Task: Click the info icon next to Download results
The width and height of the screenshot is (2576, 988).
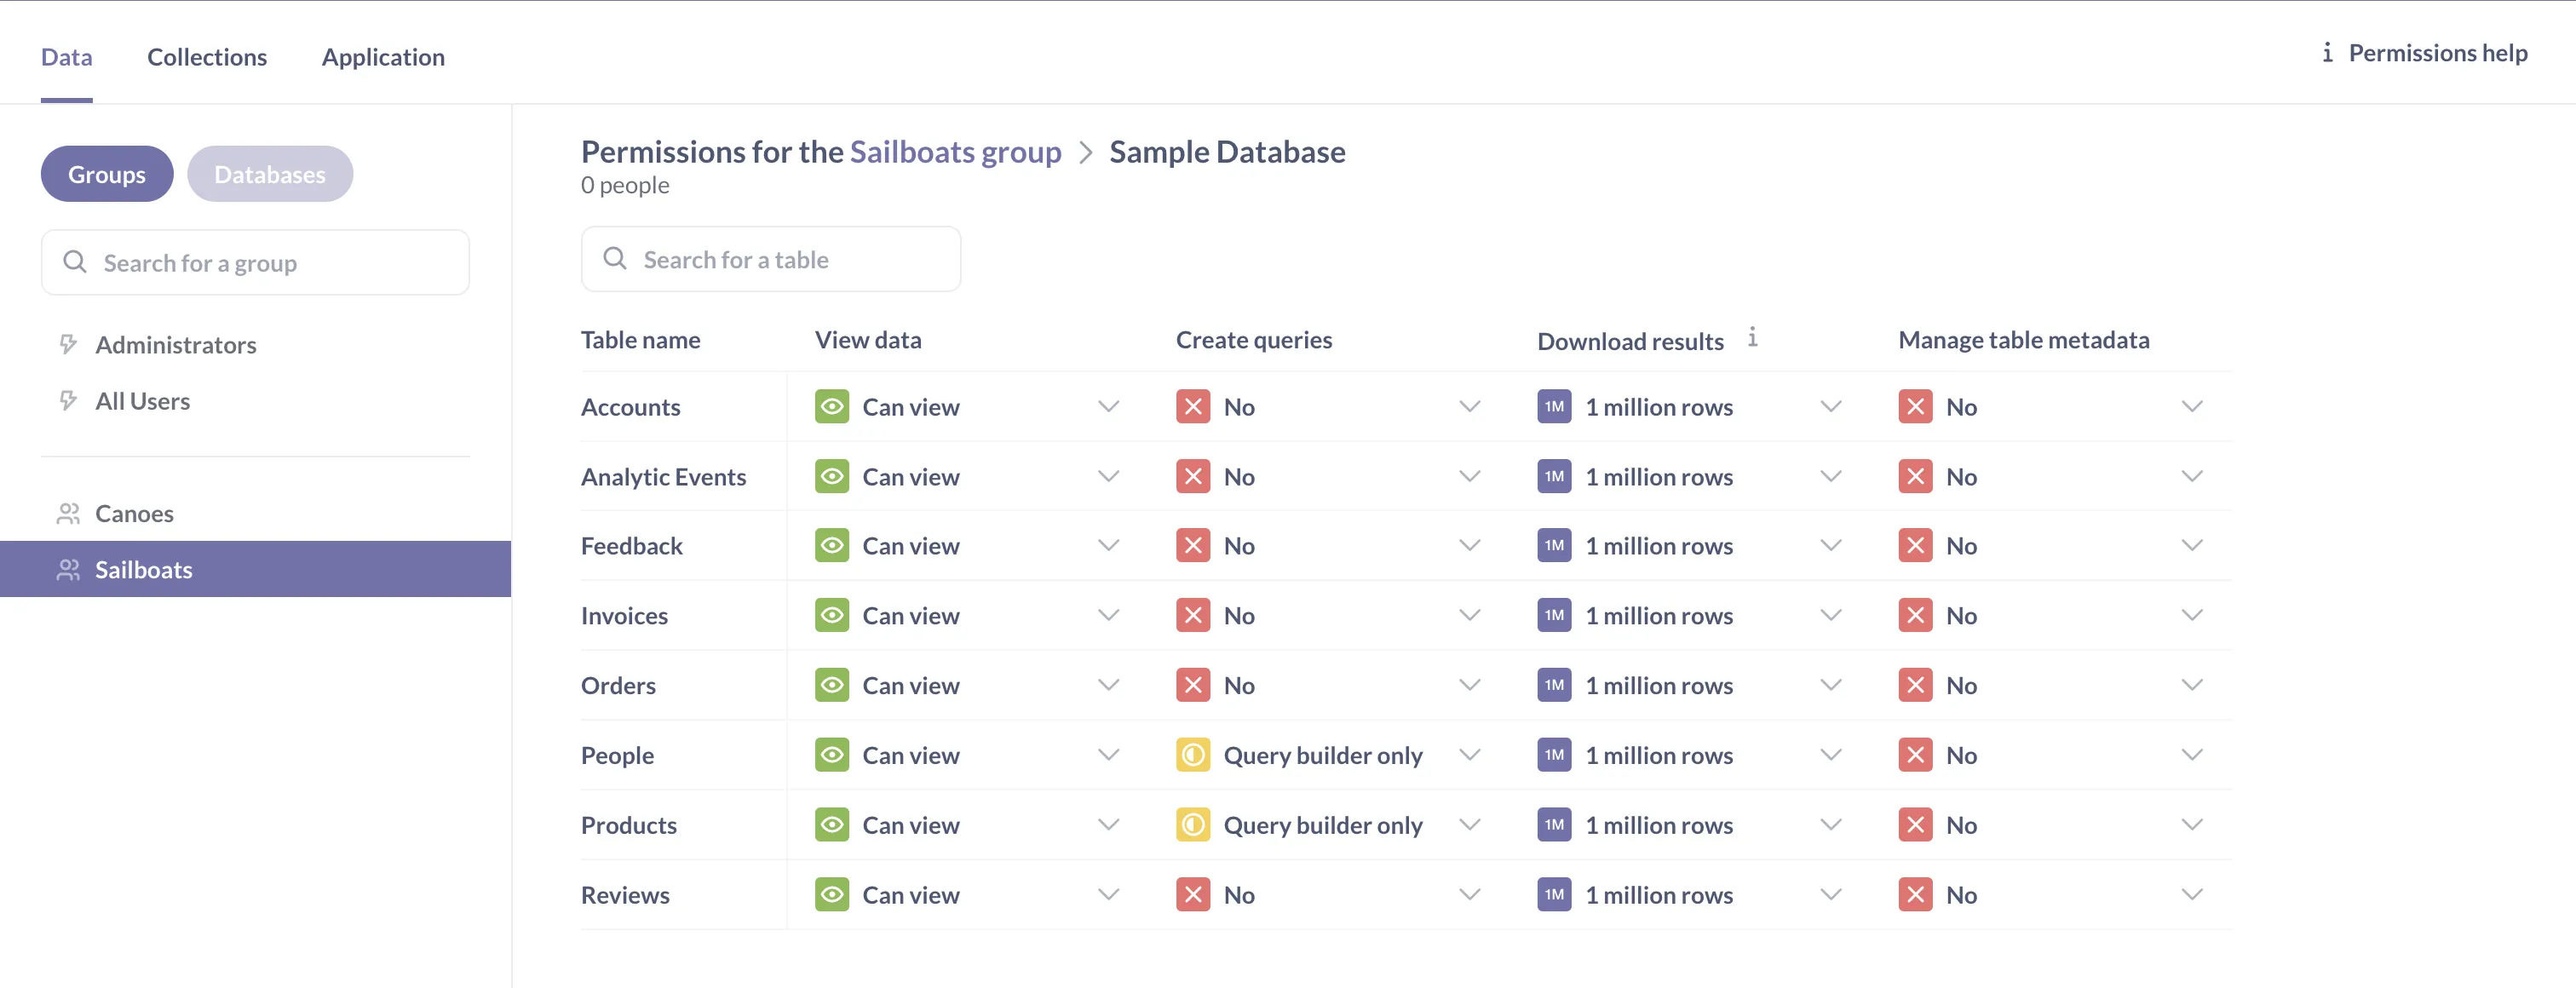Action: point(1753,337)
